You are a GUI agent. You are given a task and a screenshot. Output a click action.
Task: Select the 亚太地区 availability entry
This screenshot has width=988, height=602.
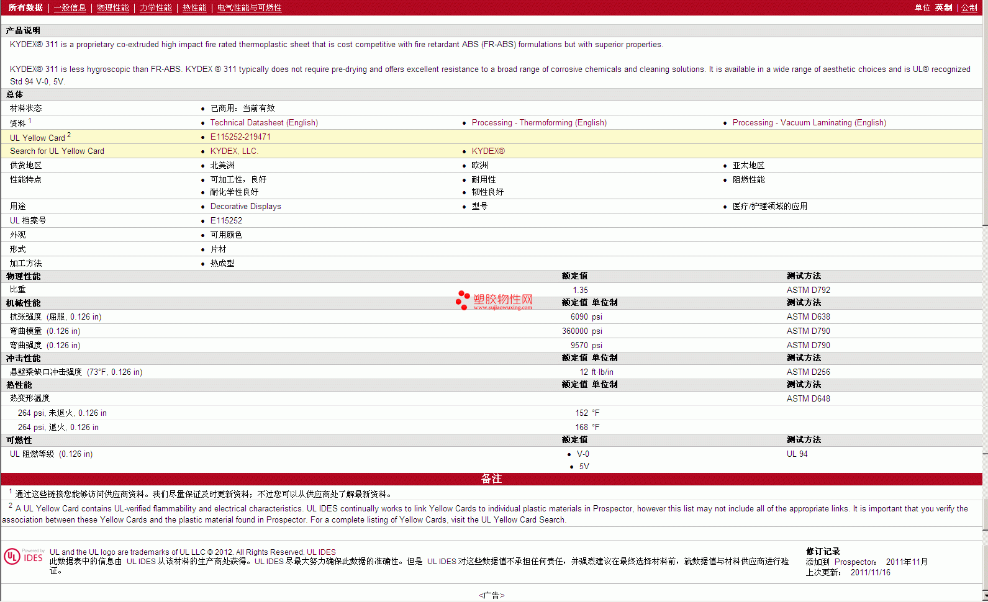[748, 166]
